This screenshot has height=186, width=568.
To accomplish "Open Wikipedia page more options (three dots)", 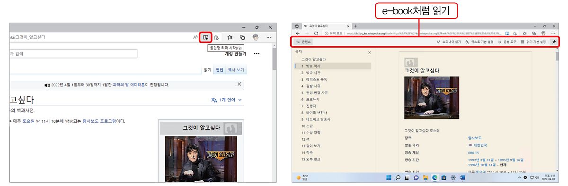I will [x=257, y=54].
